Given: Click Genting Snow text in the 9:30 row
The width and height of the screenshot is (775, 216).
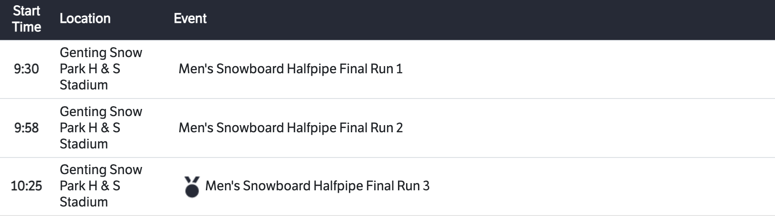Looking at the screenshot, I should tap(101, 53).
